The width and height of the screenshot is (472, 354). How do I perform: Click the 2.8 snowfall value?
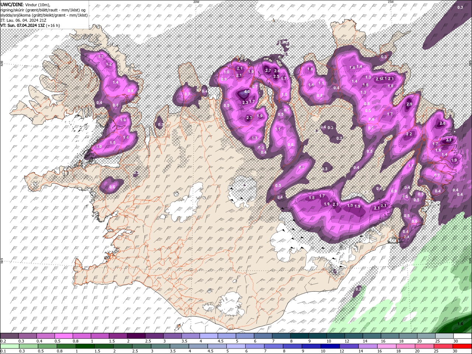(442, 124)
